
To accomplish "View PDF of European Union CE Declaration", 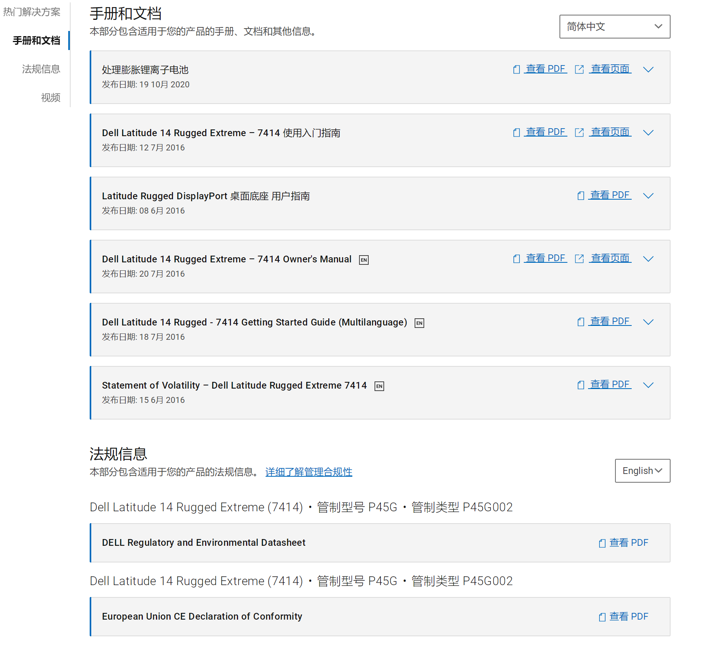I will point(629,616).
